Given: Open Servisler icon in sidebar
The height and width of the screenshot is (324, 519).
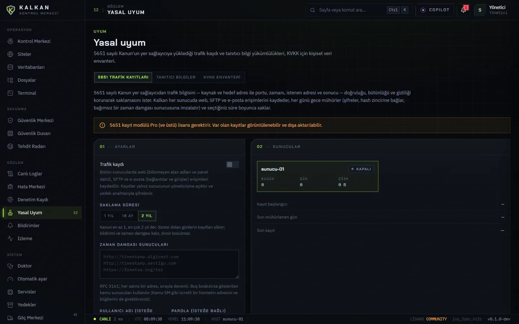Looking at the screenshot, I should pyautogui.click(x=10, y=292).
